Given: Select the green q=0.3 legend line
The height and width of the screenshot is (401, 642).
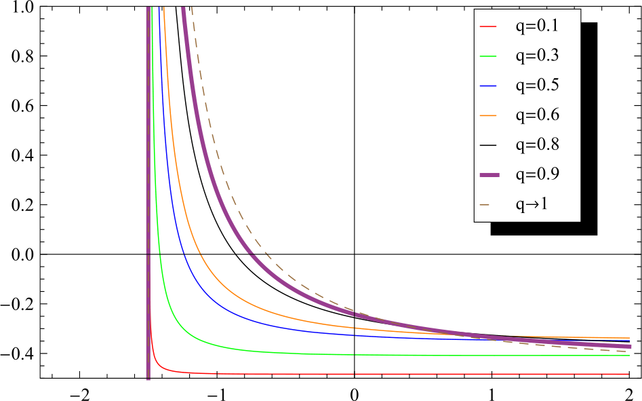Looking at the screenshot, I should tap(489, 56).
